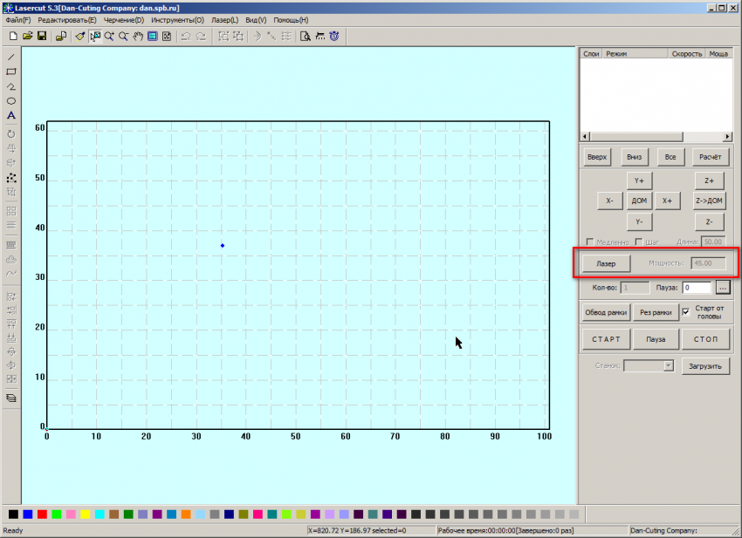Open a file via the folder icon

click(27, 37)
